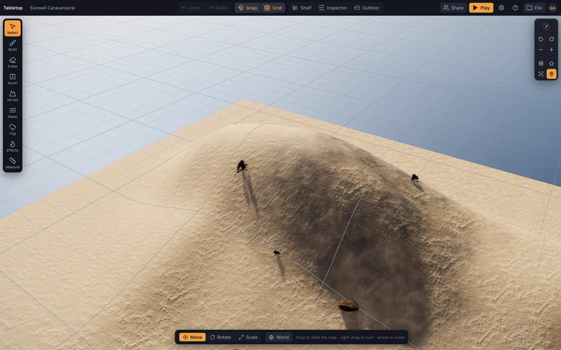This screenshot has width=561, height=350.
Task: Open the File menu
Action: point(534,8)
